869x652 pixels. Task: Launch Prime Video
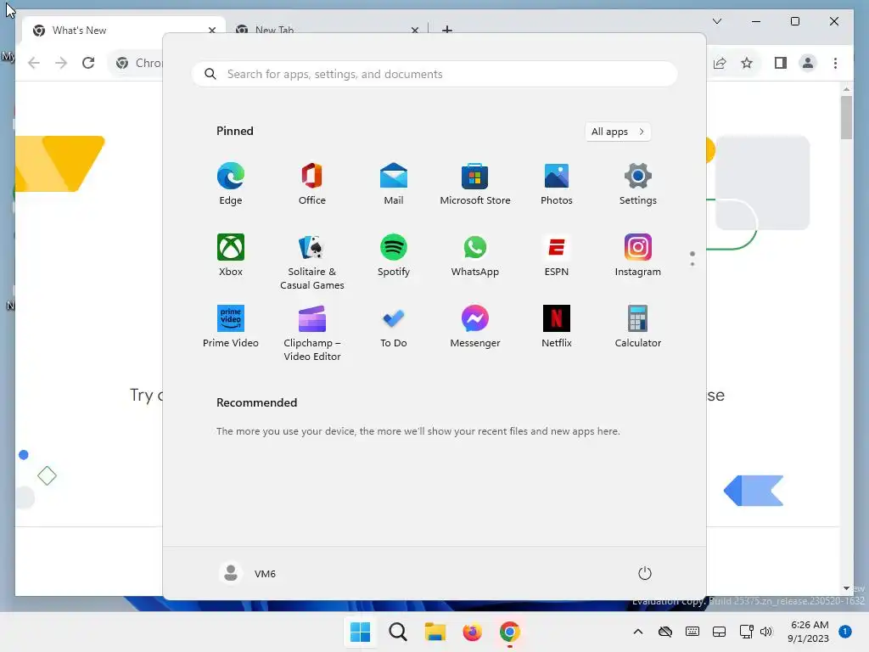point(231,326)
